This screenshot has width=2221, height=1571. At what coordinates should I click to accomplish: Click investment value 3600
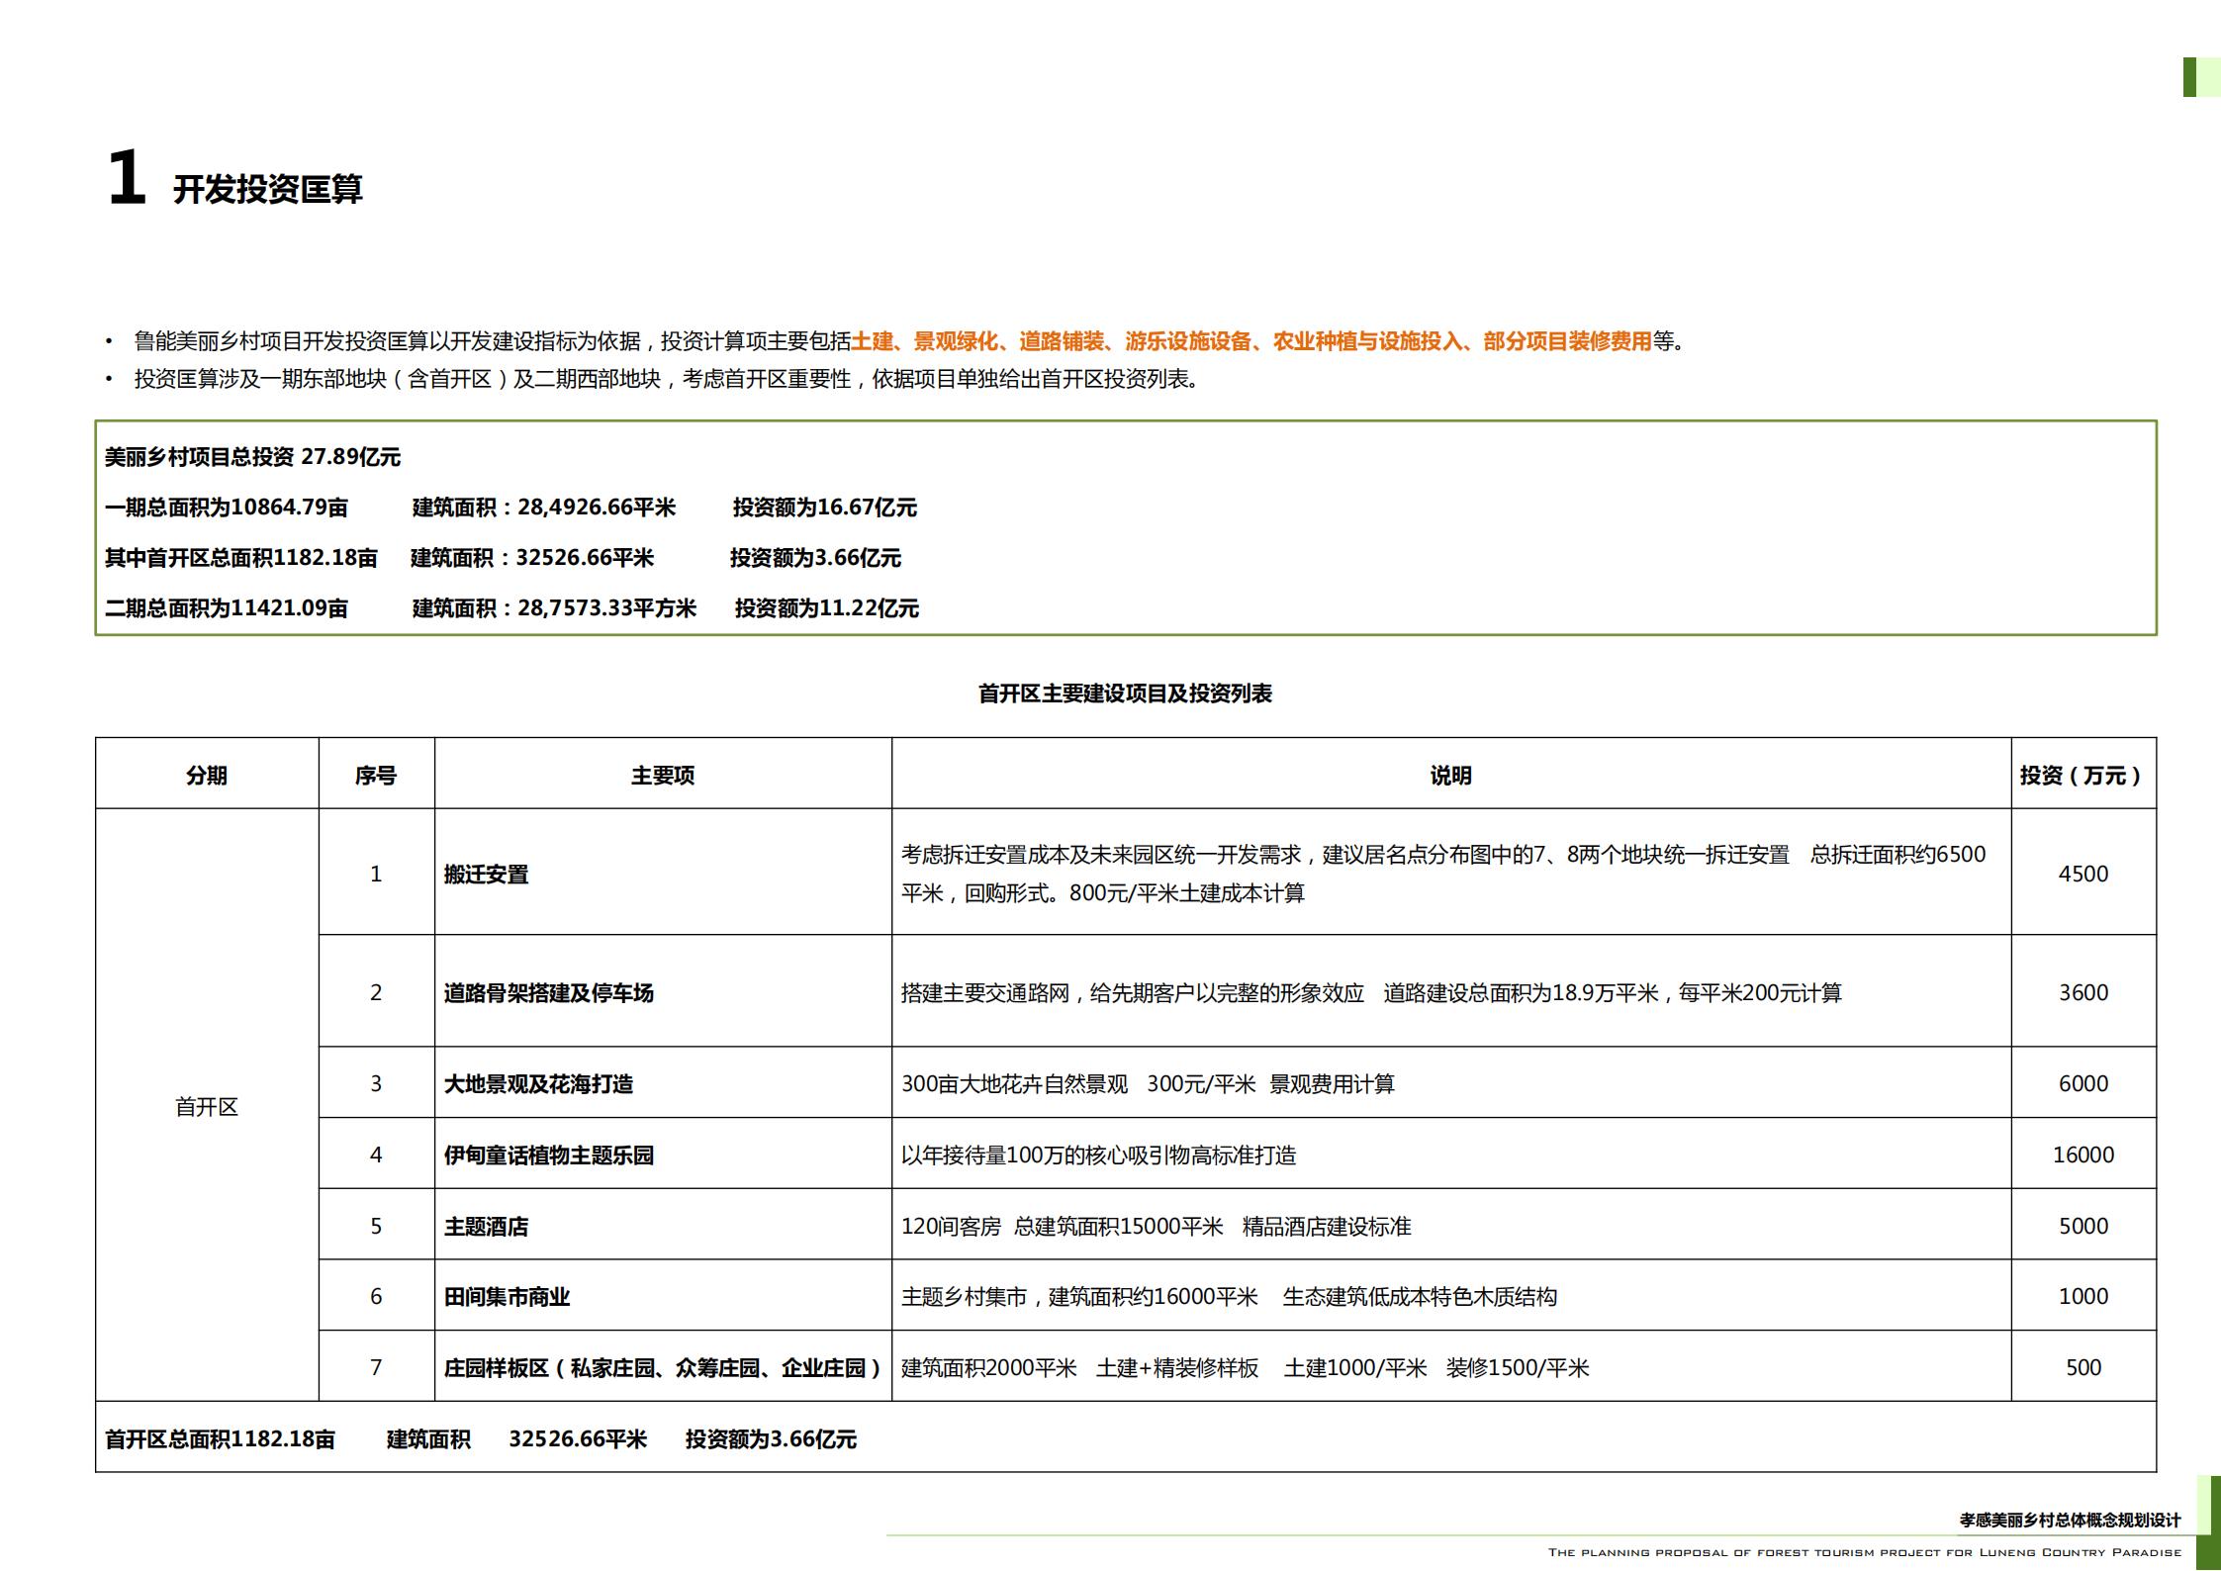pyautogui.click(x=2082, y=992)
